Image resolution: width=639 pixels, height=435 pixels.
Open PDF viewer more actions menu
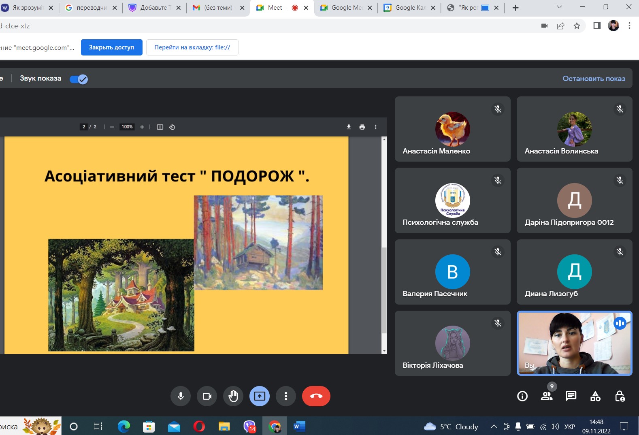coord(376,127)
